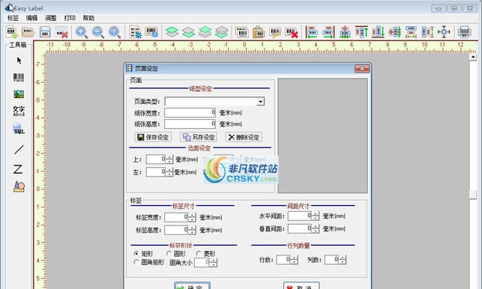Click the 纸张高度 paper height field
The width and height of the screenshot is (482, 289).
coord(190,124)
